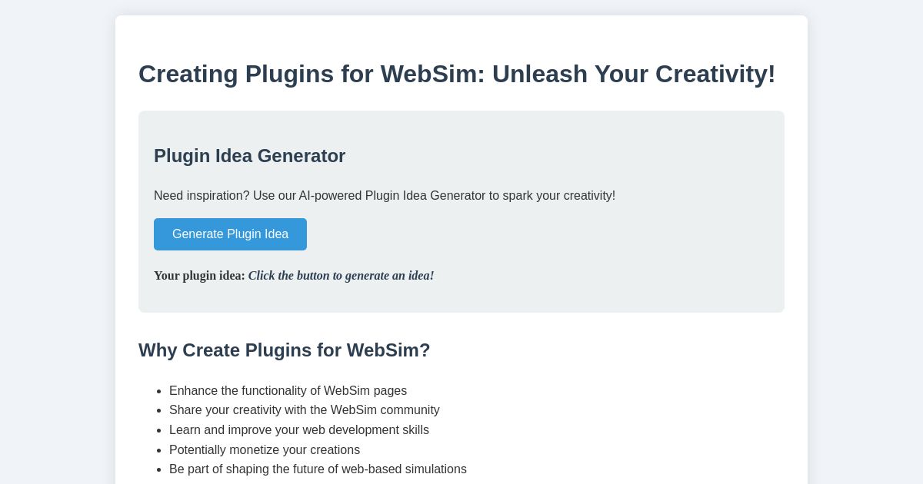Click the page background outside the card

tap(54, 230)
